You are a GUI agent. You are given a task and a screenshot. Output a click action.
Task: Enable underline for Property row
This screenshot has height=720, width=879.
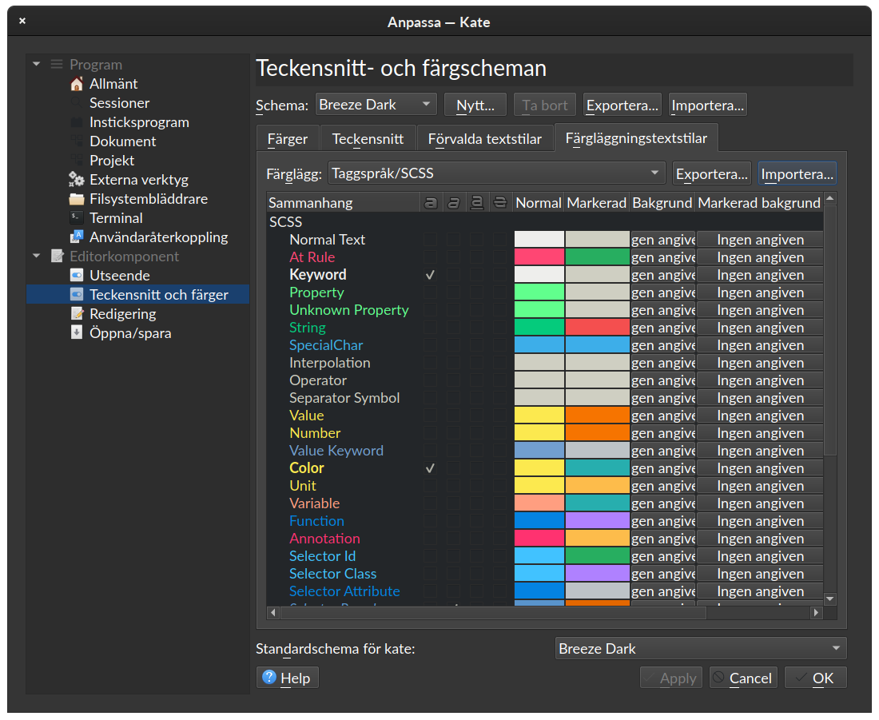pos(476,292)
